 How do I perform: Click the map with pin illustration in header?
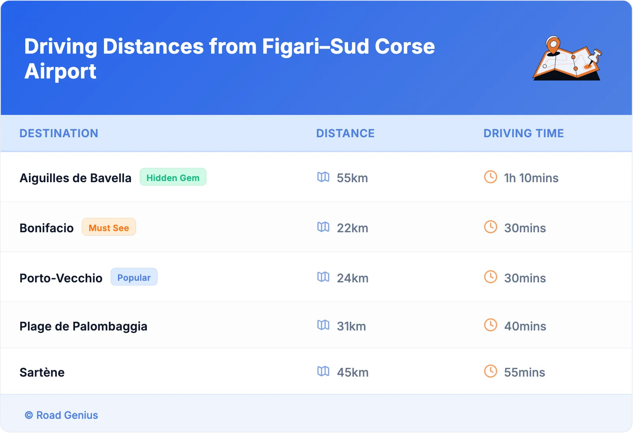click(567, 58)
